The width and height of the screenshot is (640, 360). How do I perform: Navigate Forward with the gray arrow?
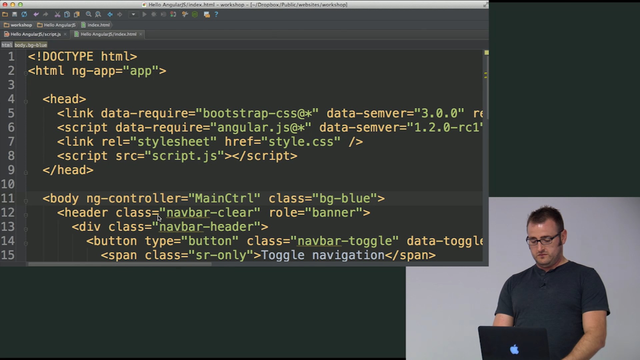point(120,14)
